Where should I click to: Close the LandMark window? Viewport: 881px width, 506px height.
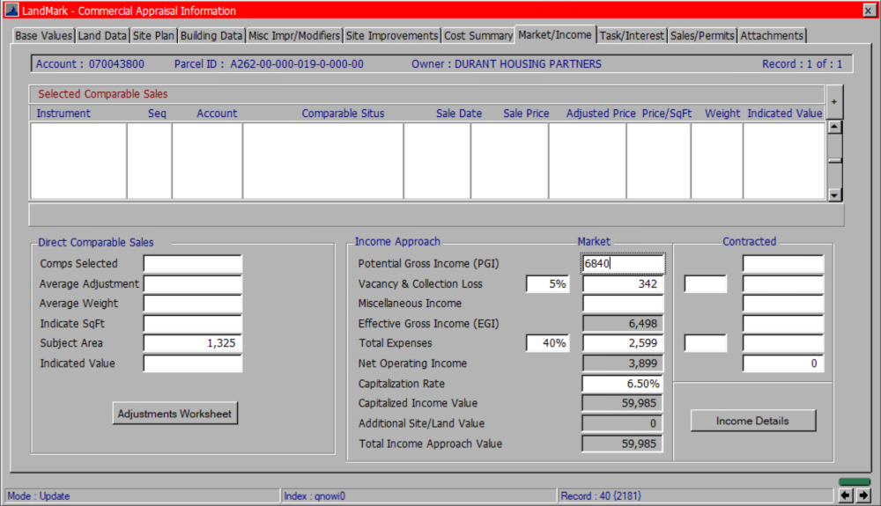coord(869,10)
